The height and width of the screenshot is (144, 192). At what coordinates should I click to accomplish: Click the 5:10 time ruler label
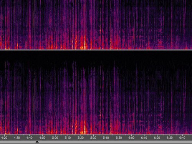(68, 138)
